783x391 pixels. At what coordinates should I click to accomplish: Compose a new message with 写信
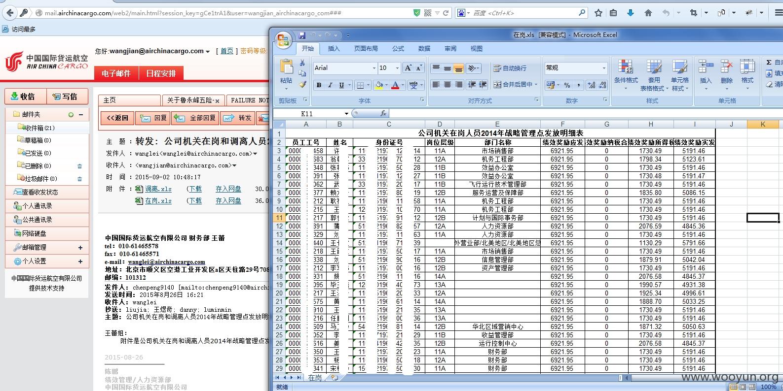click(x=67, y=97)
